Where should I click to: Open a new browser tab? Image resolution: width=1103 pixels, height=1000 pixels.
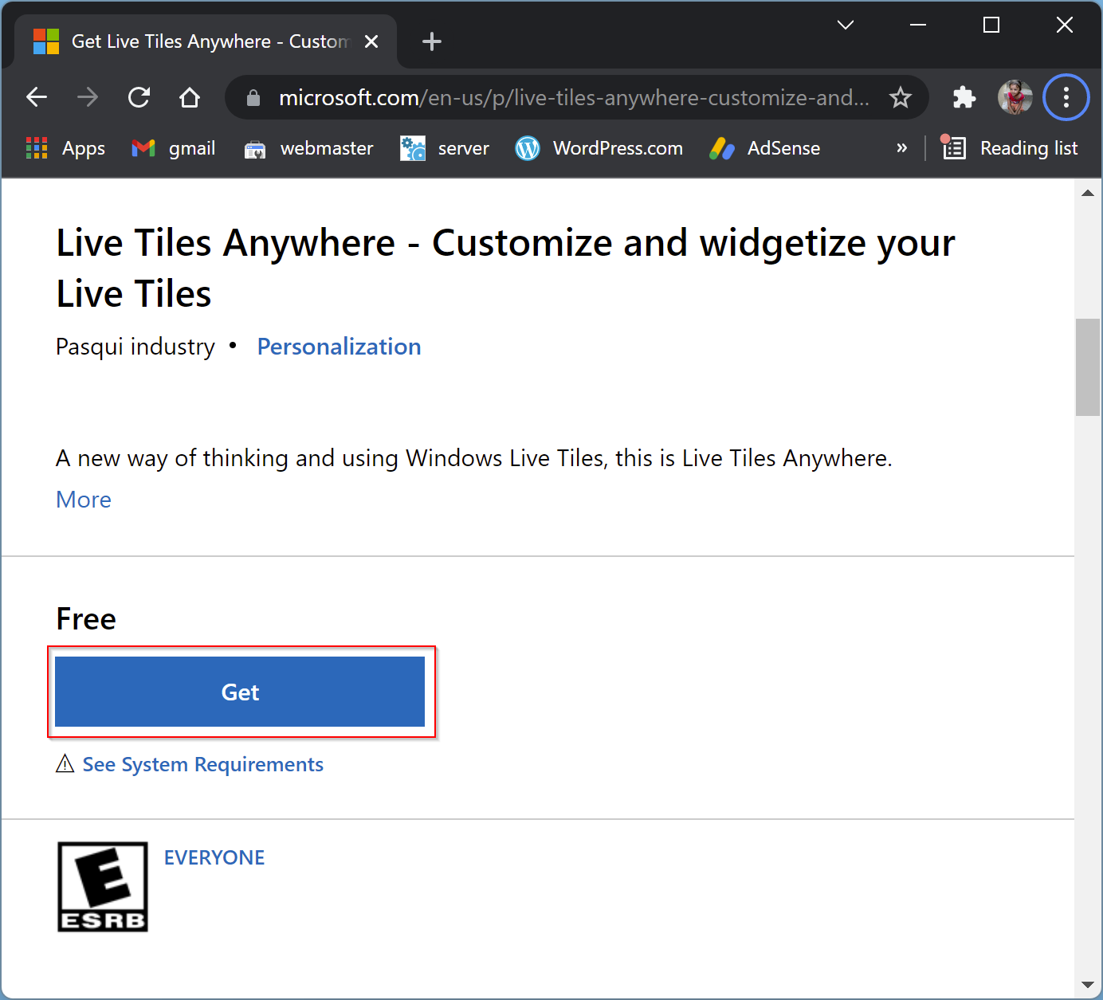click(x=432, y=41)
